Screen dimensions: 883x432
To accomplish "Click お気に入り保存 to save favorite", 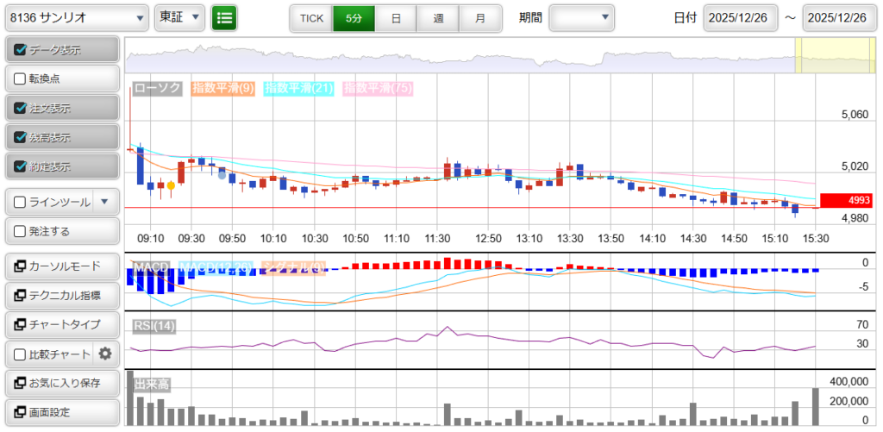I will 61,383.
